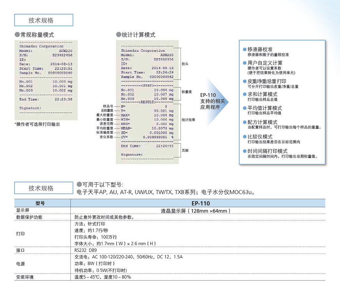Click the 配方计算模式 application item
The height and width of the screenshot is (290, 340).
[x=262, y=122]
